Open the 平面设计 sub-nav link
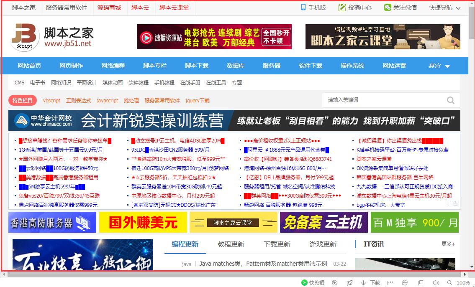 (87, 83)
